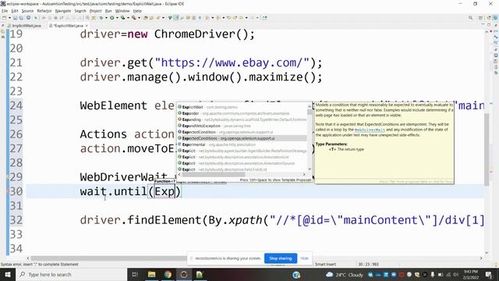Open the Refactor menu
The image size is (499, 281).
(x=44, y=11)
